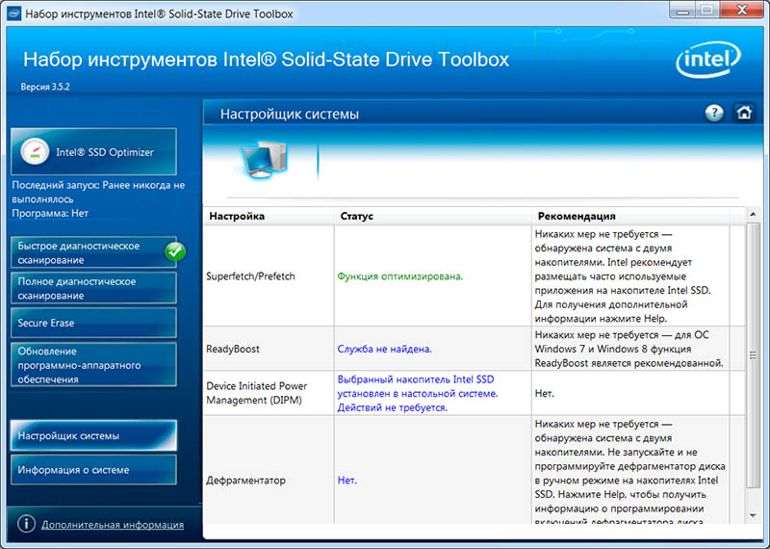The image size is (770, 549).
Task: Click the Дефрагментатор recommendation text
Action: [x=629, y=473]
